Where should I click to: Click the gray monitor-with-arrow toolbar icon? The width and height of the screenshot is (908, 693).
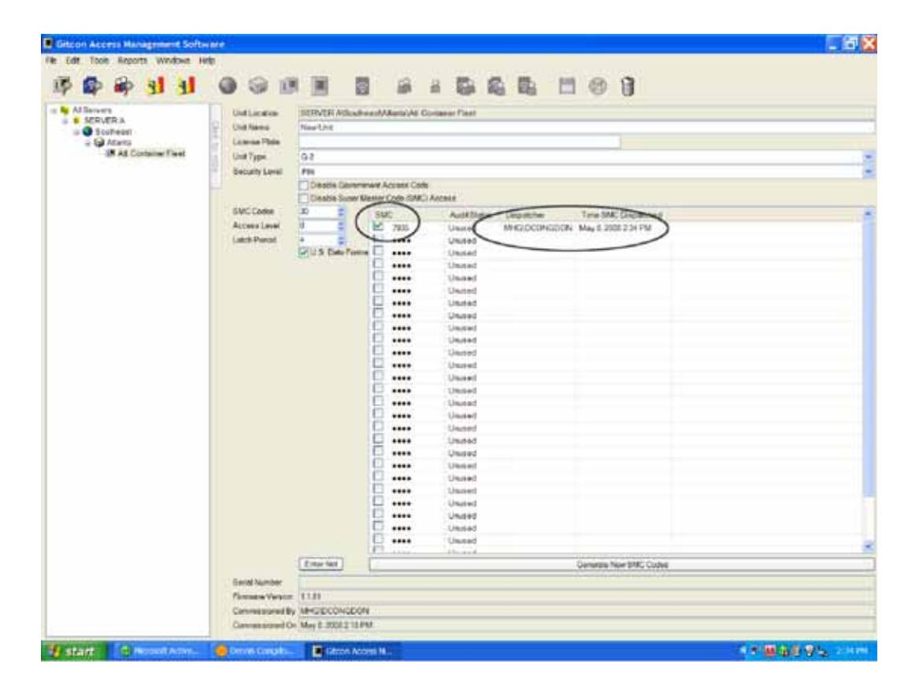(61, 86)
